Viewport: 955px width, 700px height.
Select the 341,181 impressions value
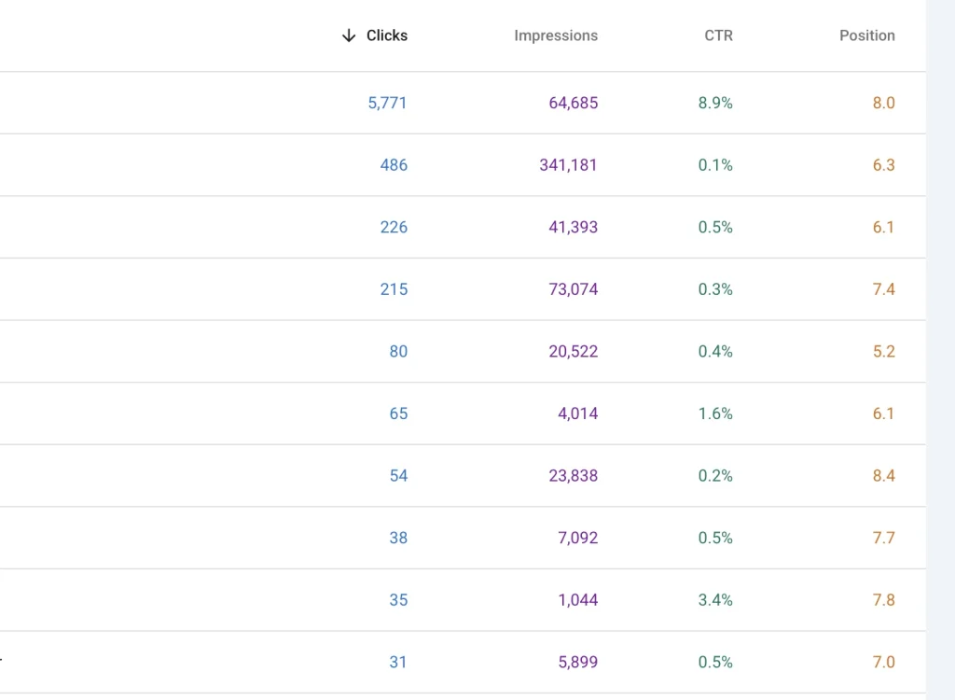point(568,164)
